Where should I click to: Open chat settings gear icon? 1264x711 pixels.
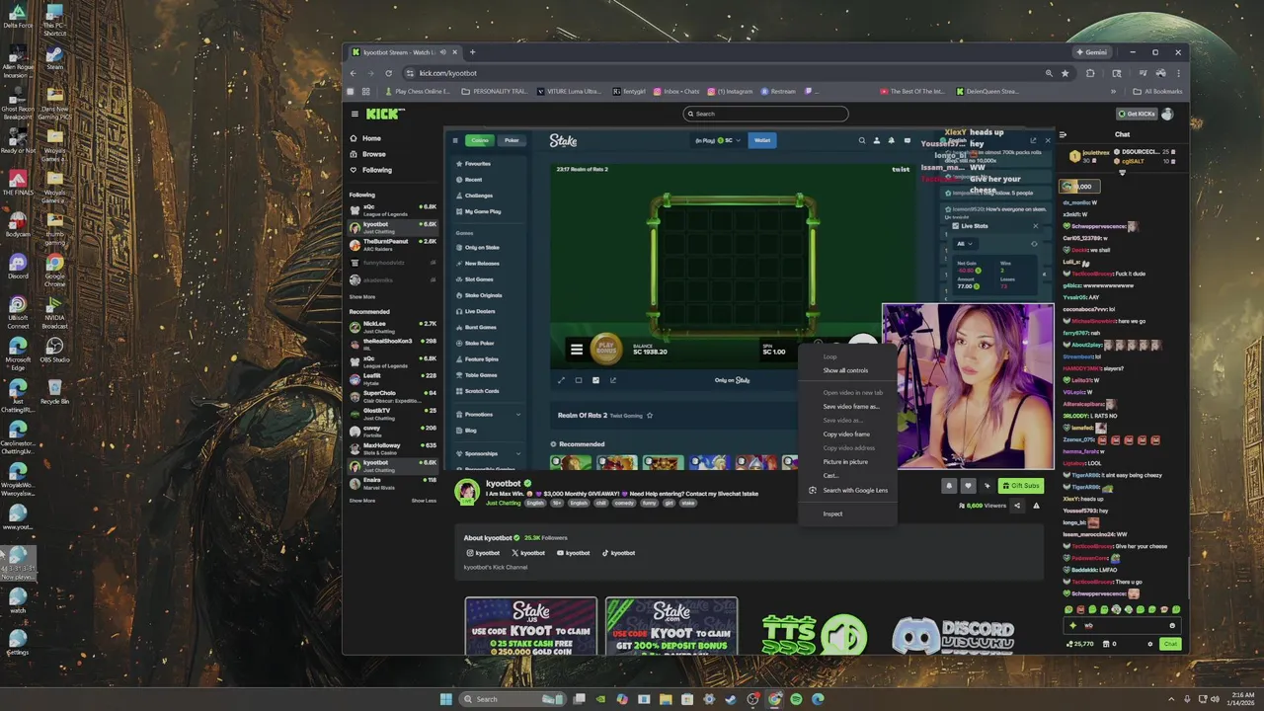pyautogui.click(x=1150, y=644)
